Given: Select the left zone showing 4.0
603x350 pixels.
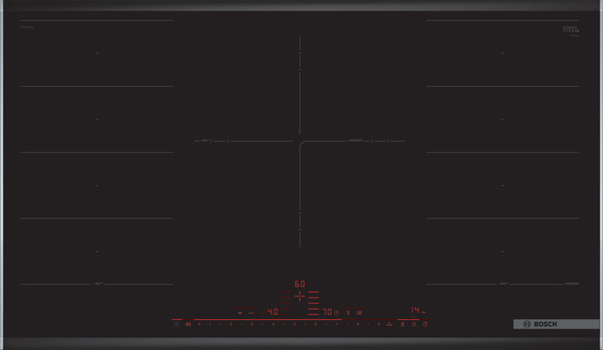Looking at the screenshot, I should (273, 311).
